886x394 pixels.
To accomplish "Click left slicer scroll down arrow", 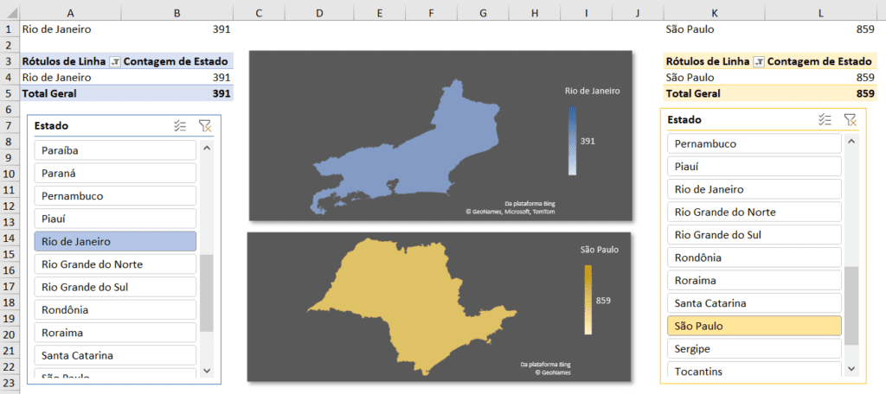I will click(x=206, y=371).
